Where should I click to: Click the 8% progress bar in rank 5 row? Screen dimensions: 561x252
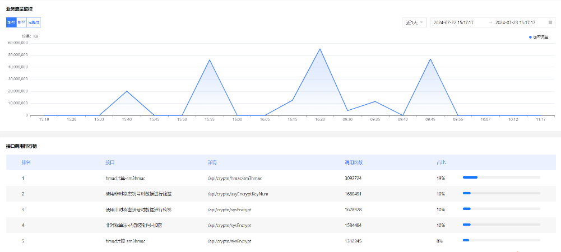501,240
